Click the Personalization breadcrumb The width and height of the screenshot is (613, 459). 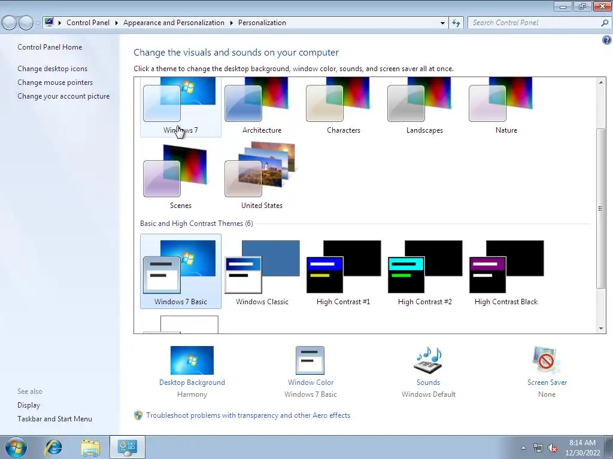(x=262, y=23)
